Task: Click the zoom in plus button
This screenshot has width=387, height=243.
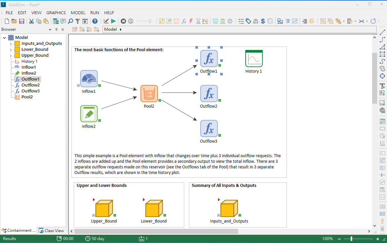Action: [378, 239]
